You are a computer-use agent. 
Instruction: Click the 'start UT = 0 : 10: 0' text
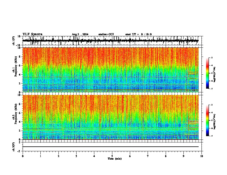138,34
